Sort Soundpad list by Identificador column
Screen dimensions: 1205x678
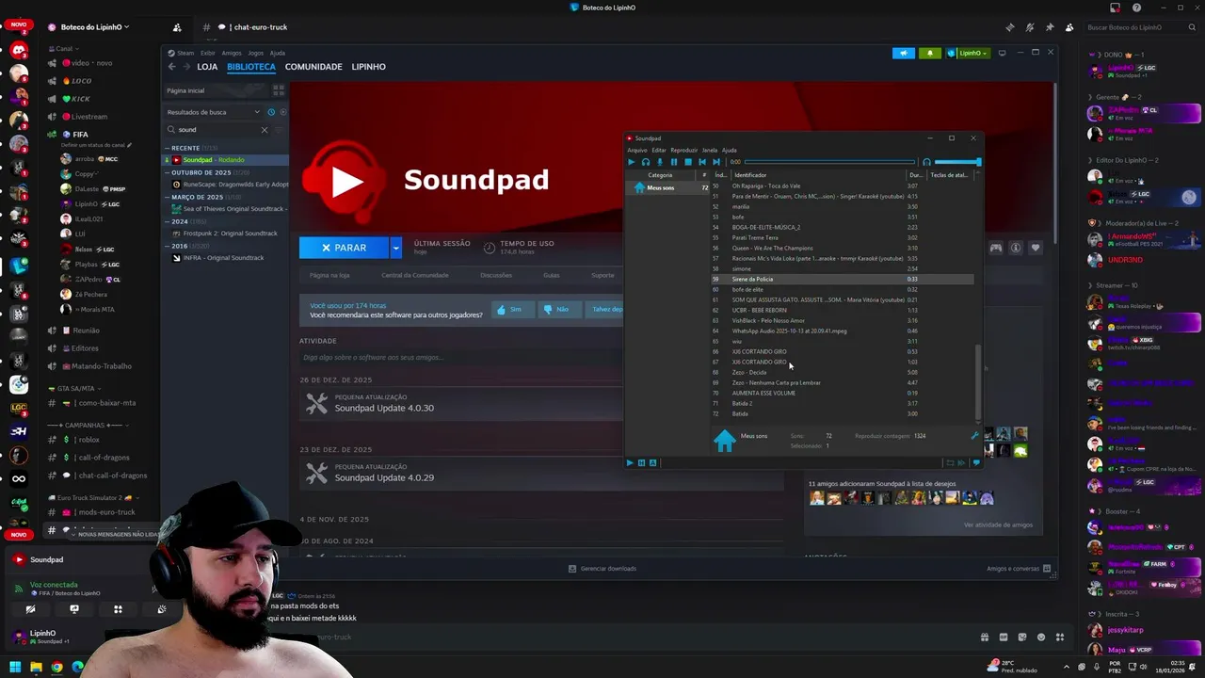pyautogui.click(x=817, y=175)
